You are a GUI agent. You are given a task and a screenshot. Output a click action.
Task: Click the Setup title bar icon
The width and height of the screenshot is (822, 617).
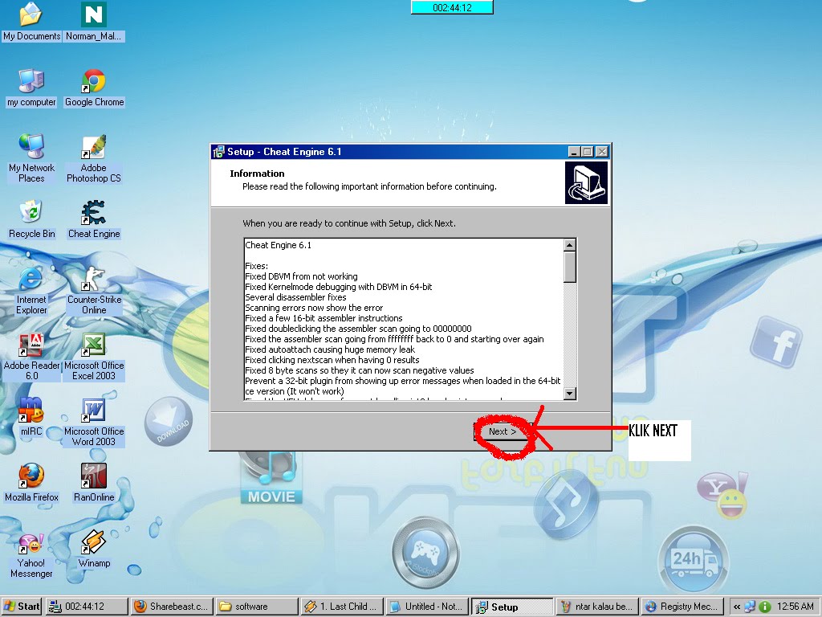[218, 152]
